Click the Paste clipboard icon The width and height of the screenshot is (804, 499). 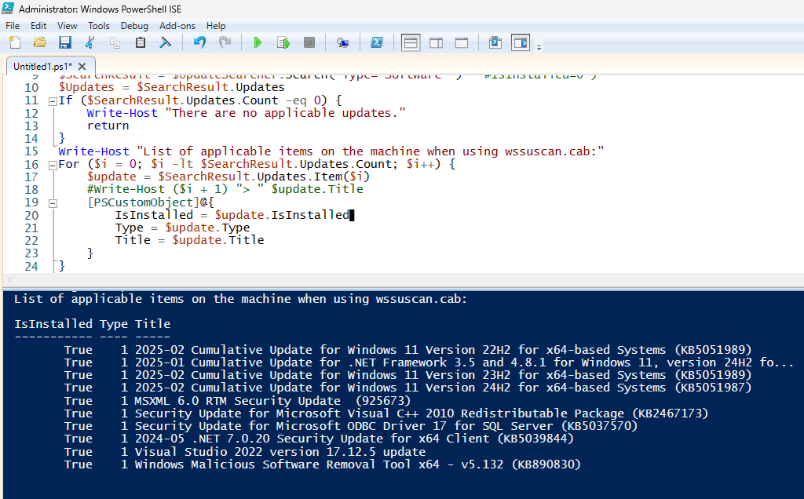pos(140,42)
